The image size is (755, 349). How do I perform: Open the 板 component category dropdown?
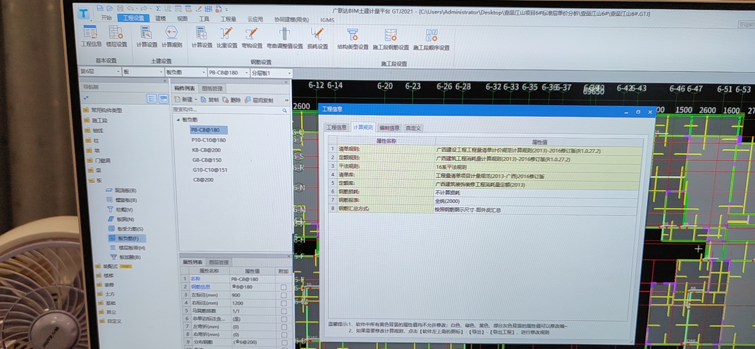(161, 72)
